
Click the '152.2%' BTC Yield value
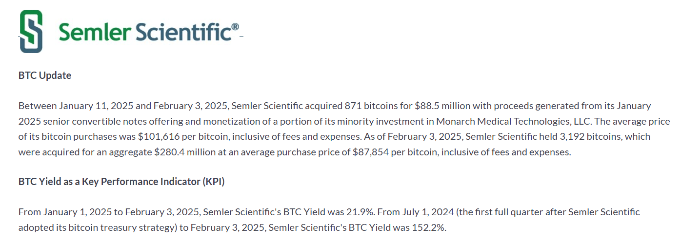tap(432, 227)
